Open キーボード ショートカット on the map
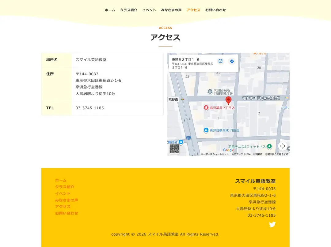 pyautogui.click(x=215, y=154)
